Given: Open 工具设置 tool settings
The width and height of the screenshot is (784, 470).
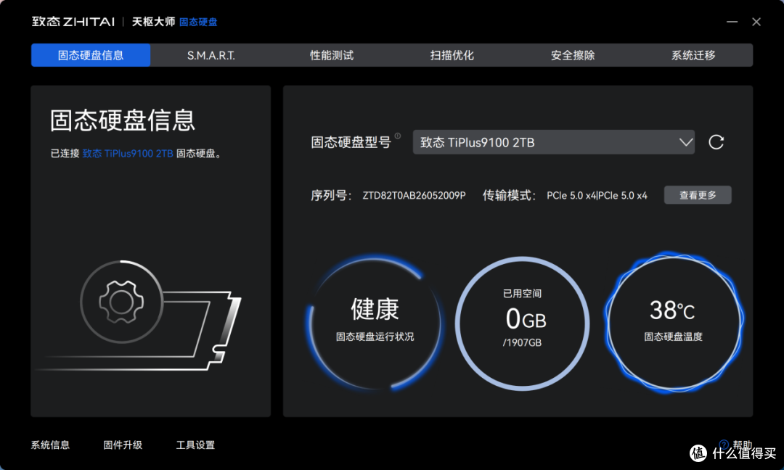Looking at the screenshot, I should 195,445.
